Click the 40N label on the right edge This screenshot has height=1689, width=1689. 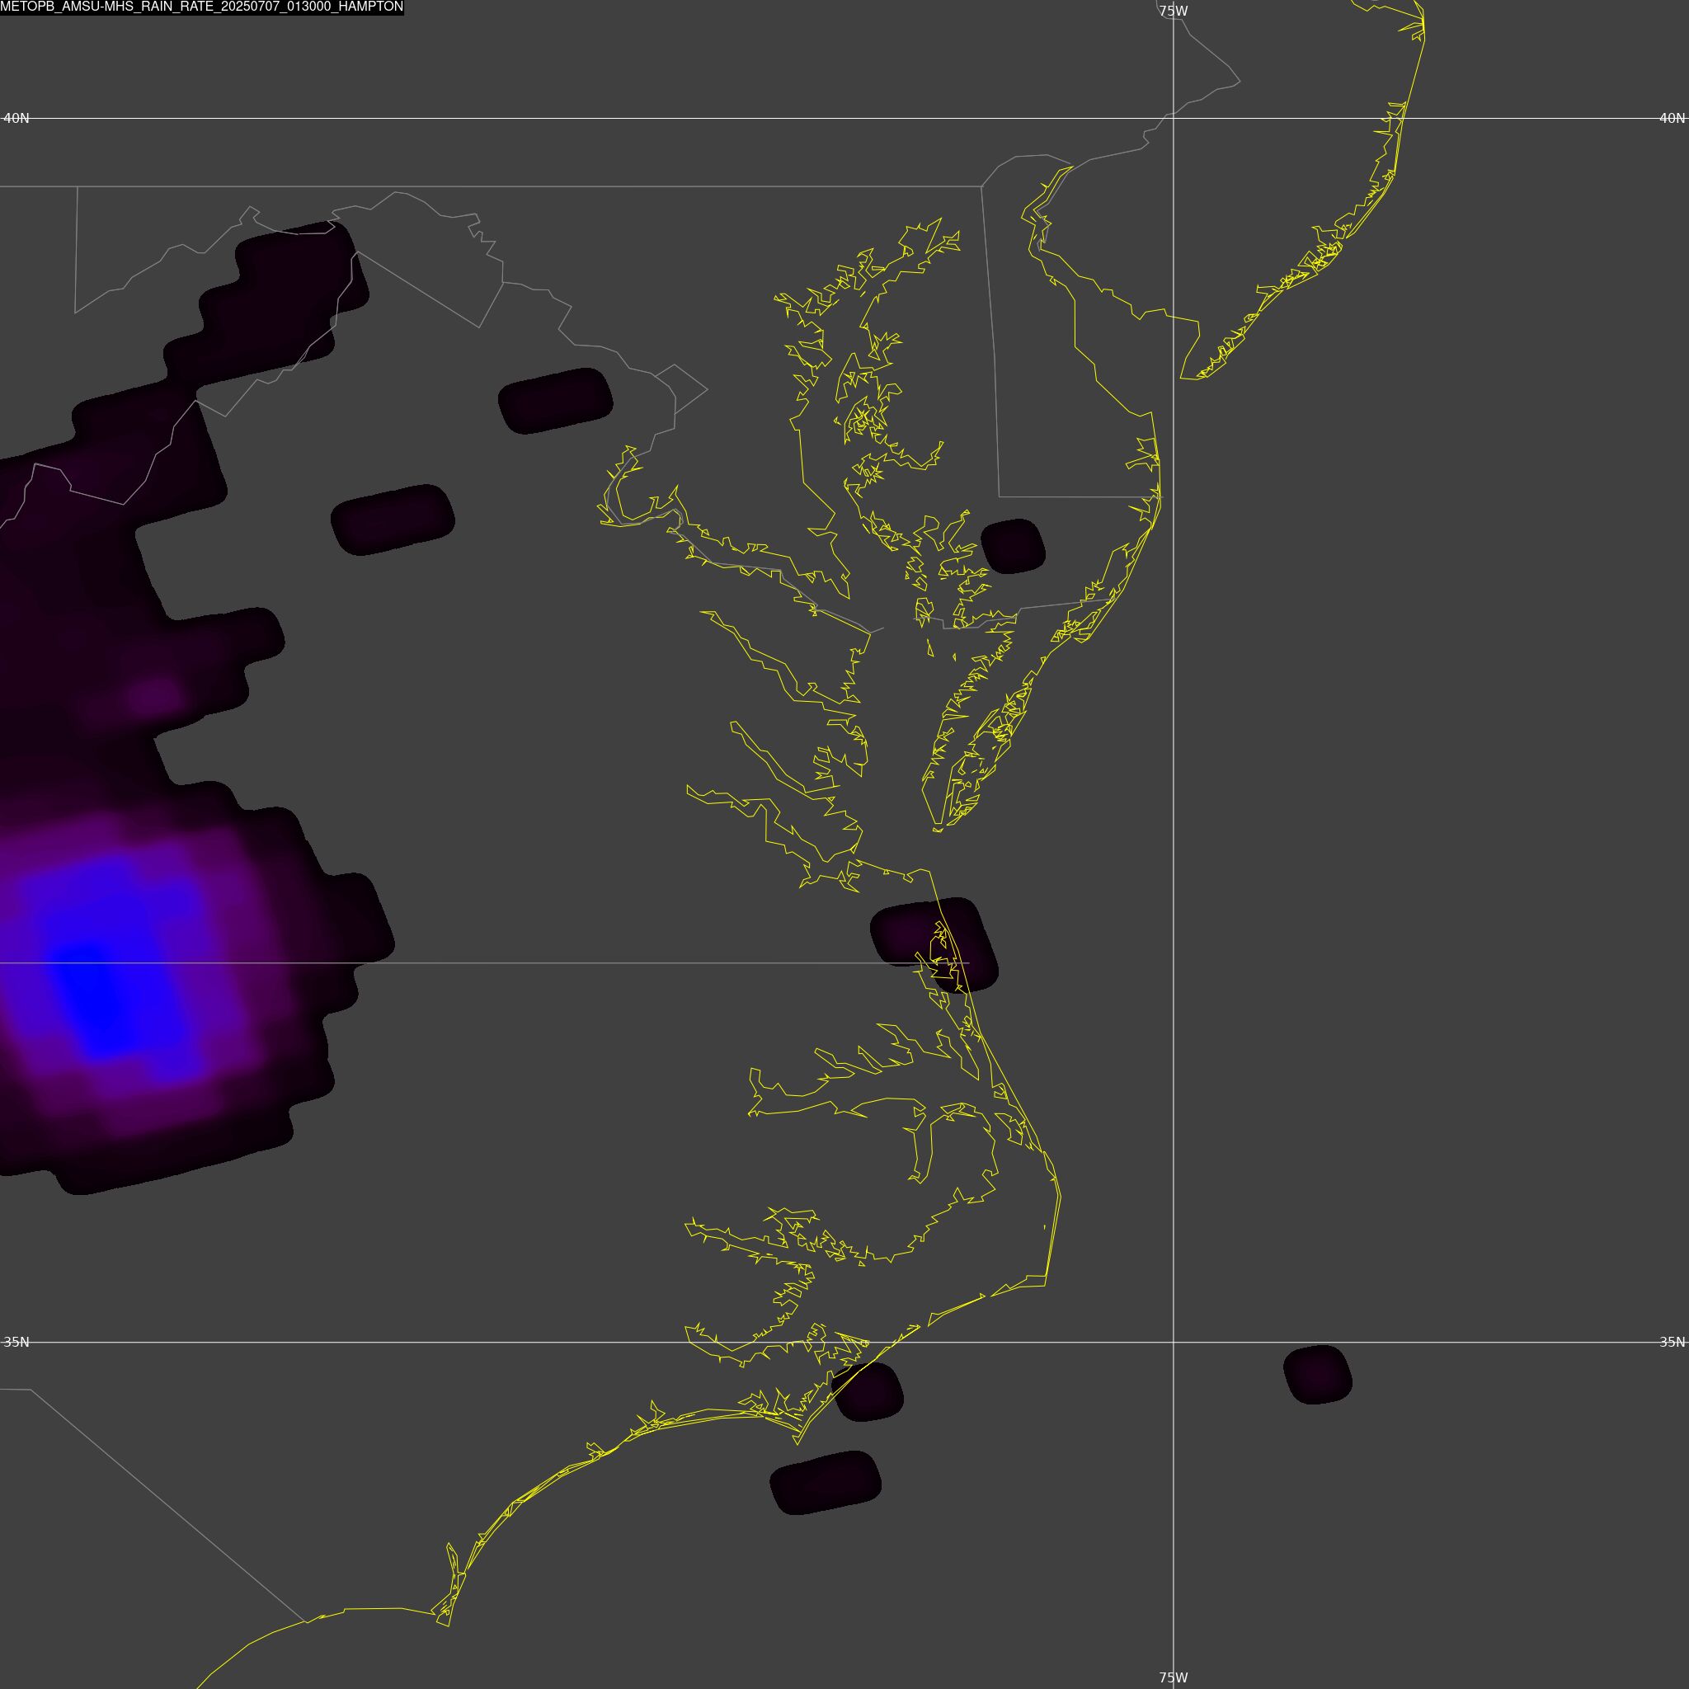click(1673, 118)
